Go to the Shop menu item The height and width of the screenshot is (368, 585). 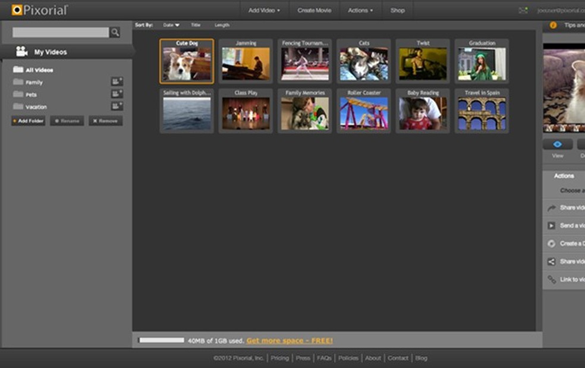397,10
